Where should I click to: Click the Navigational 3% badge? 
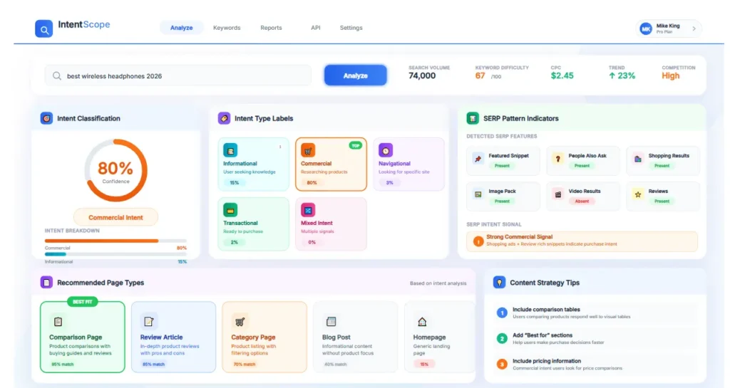(x=390, y=183)
